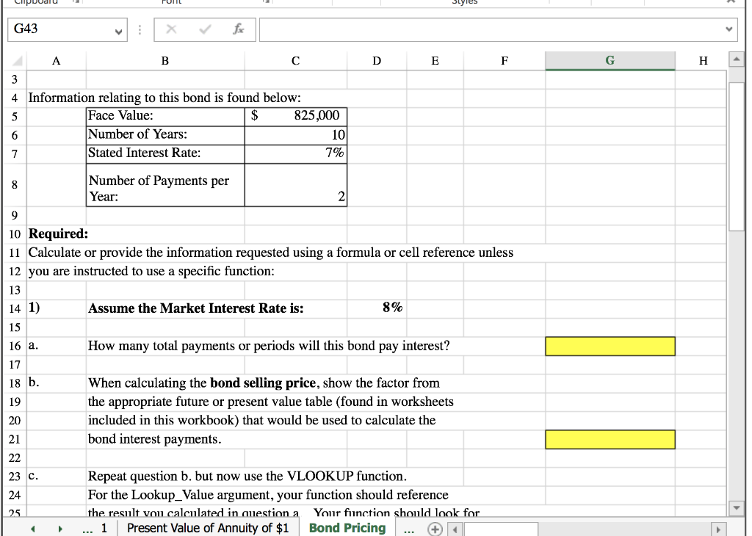Select column H header
The width and height of the screenshot is (752, 536).
pos(703,61)
